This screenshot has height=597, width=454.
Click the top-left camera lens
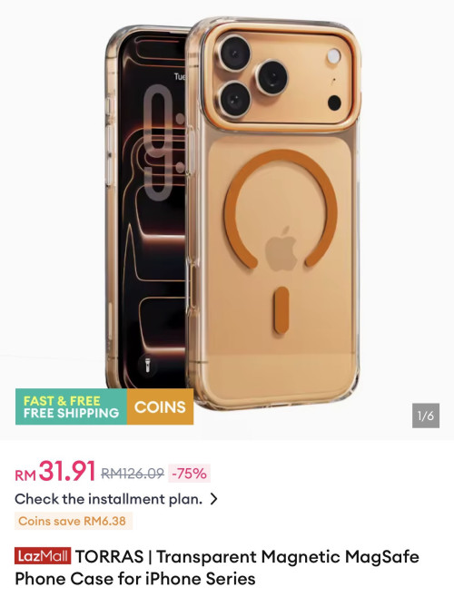[x=233, y=54]
